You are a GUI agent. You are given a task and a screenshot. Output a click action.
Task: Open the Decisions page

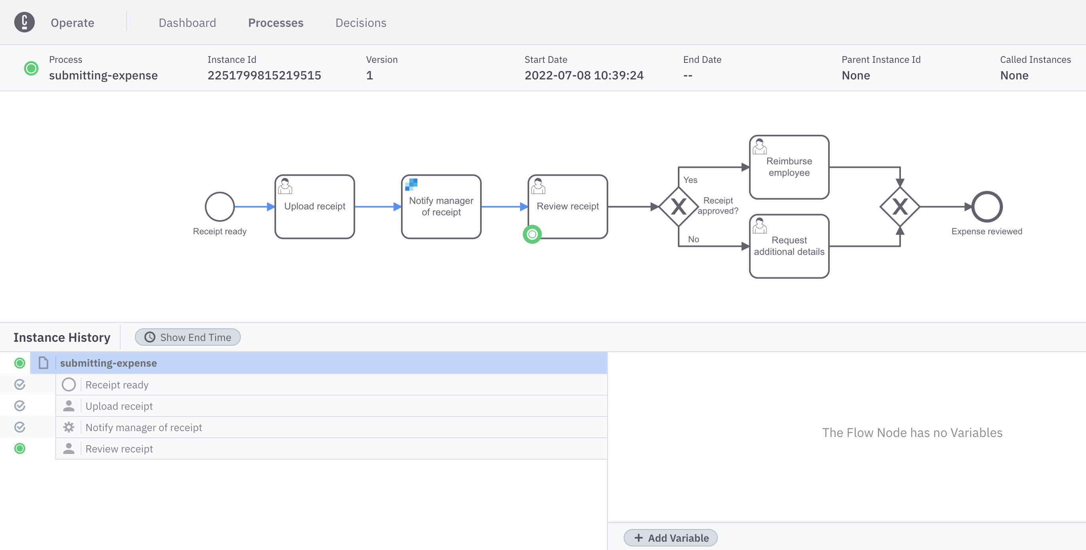(361, 23)
